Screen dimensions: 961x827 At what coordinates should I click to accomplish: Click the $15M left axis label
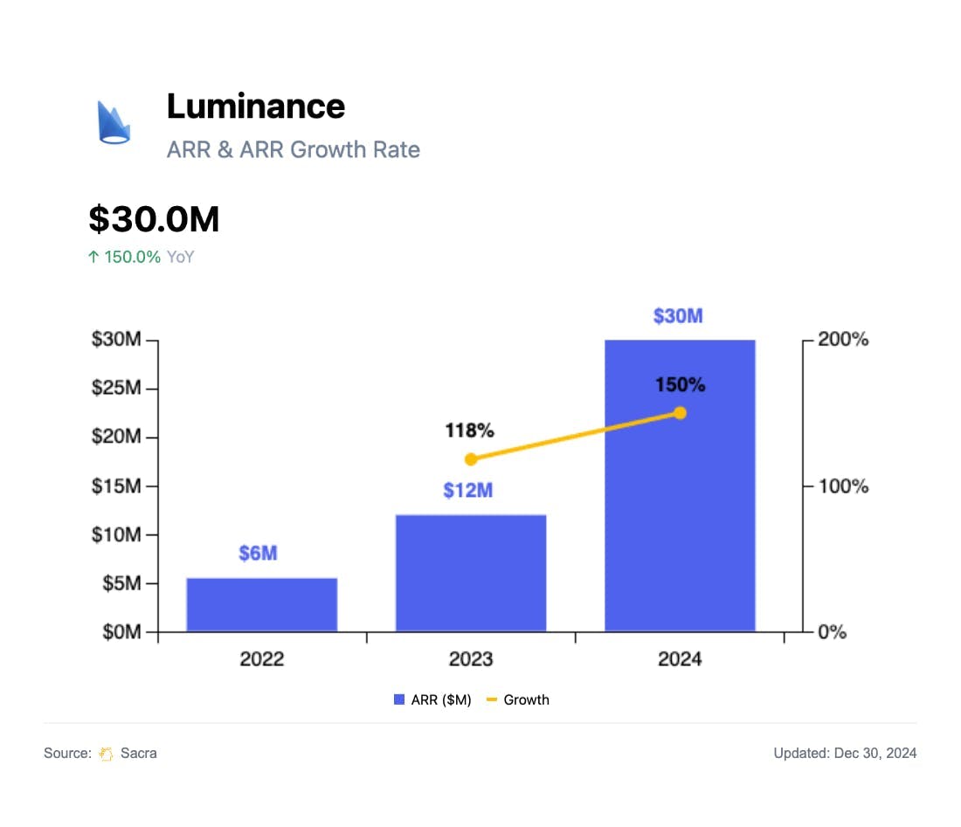(x=116, y=486)
